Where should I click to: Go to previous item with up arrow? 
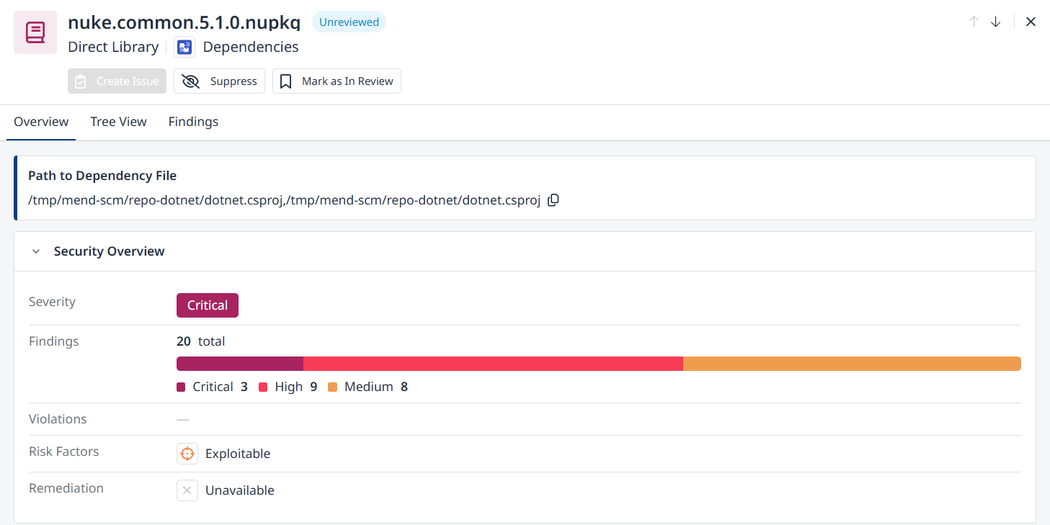pos(974,22)
